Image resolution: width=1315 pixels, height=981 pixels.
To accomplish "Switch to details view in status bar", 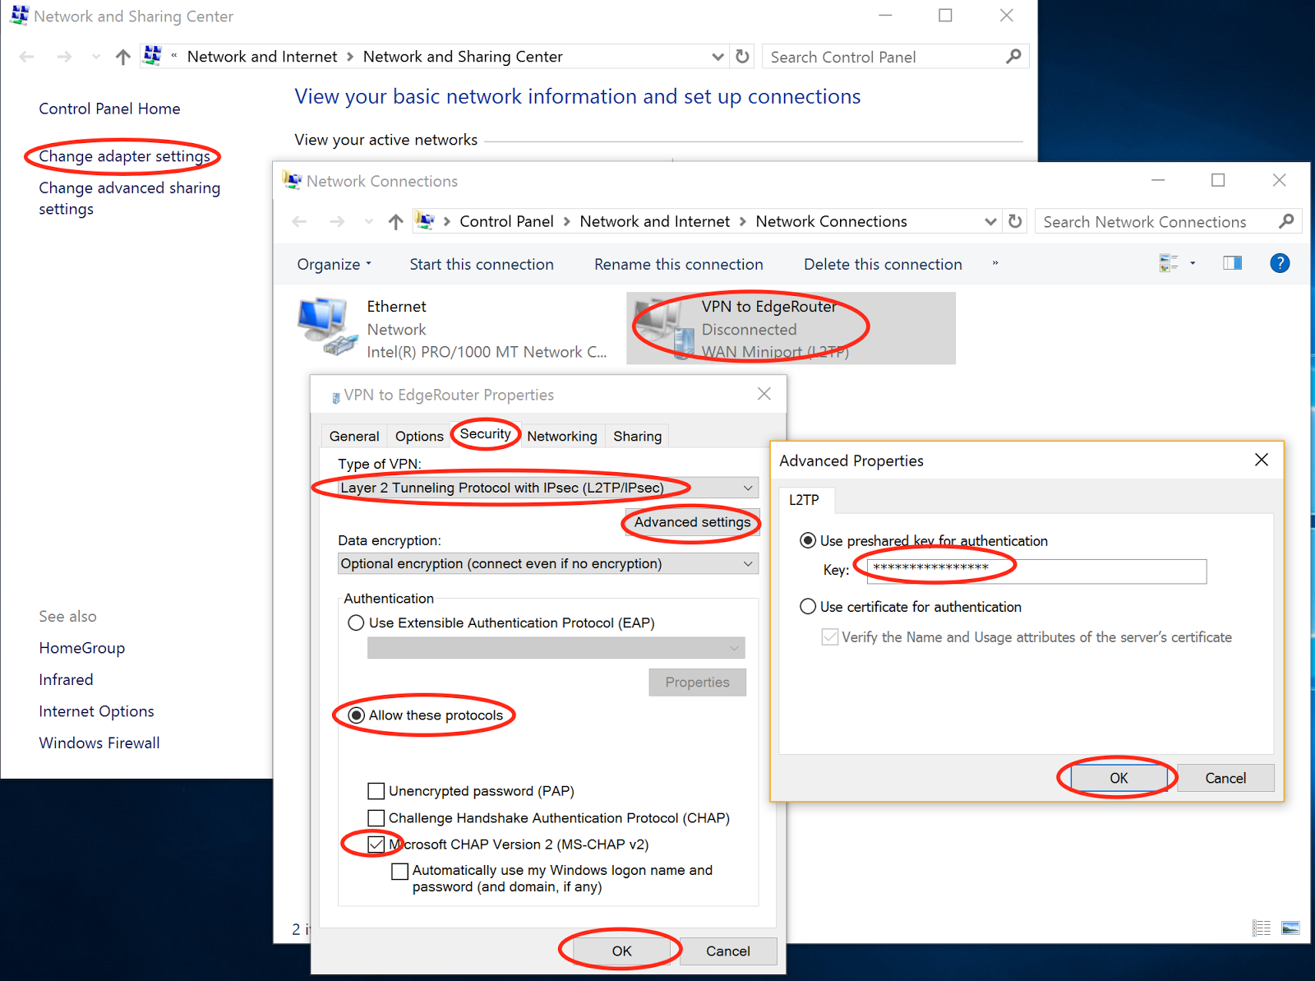I will [1261, 928].
